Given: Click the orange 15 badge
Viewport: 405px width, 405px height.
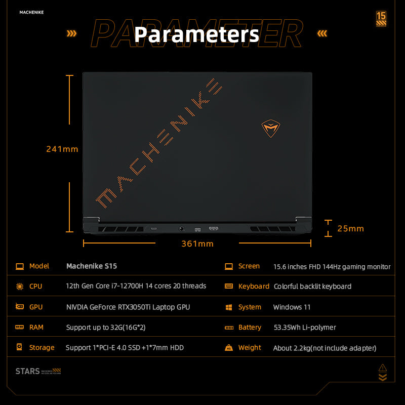Looking at the screenshot, I should (x=381, y=19).
